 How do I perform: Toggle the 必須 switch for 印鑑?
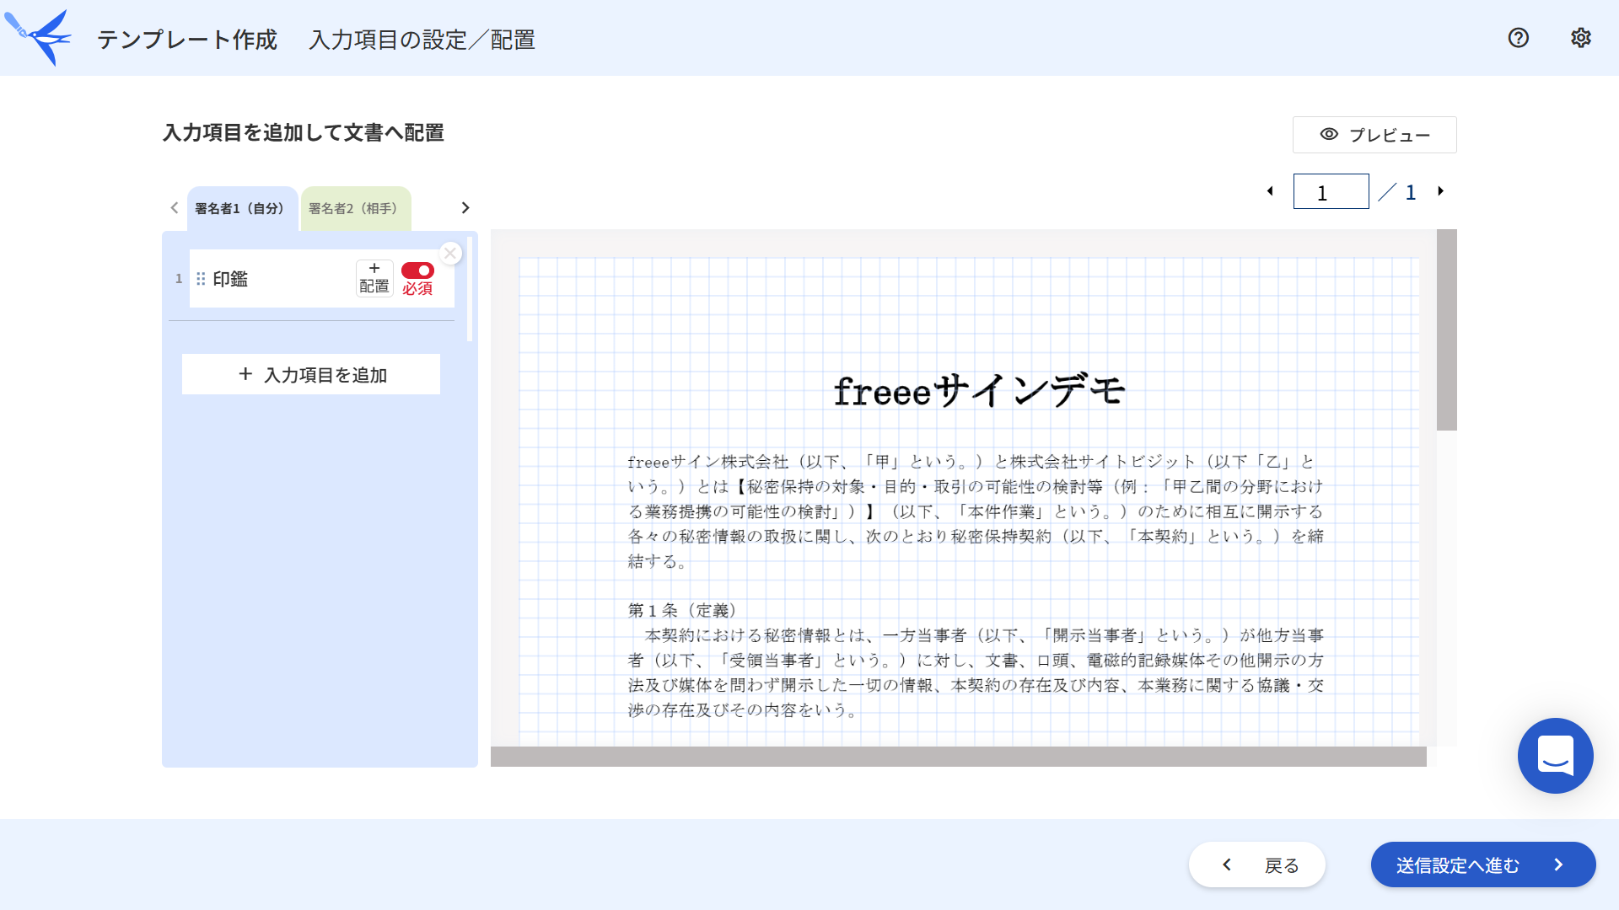coord(417,270)
